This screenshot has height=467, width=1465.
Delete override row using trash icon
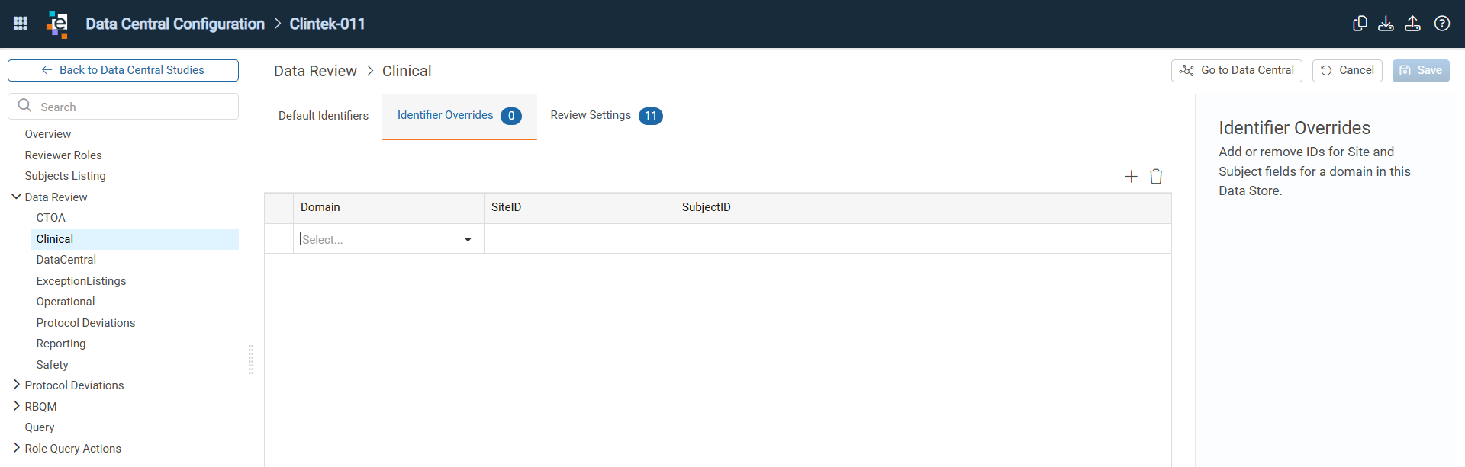click(1156, 177)
